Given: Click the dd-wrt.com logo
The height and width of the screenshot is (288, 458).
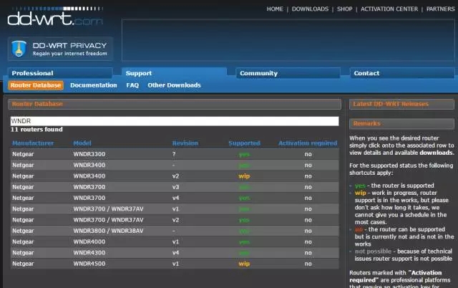Looking at the screenshot, I should (55, 16).
